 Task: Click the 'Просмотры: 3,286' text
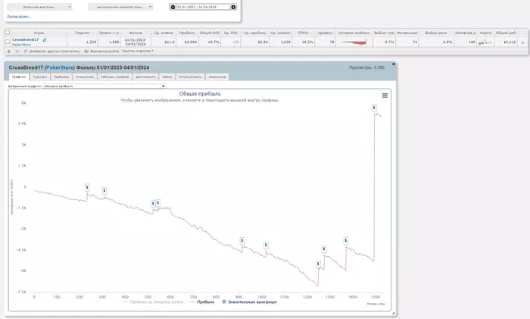pos(366,67)
